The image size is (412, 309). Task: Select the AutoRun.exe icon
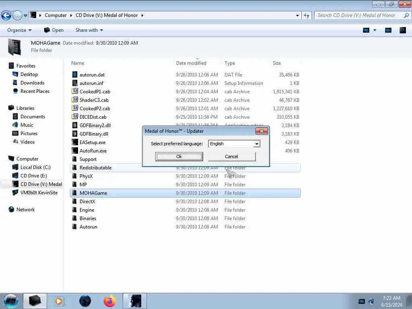[x=75, y=150]
